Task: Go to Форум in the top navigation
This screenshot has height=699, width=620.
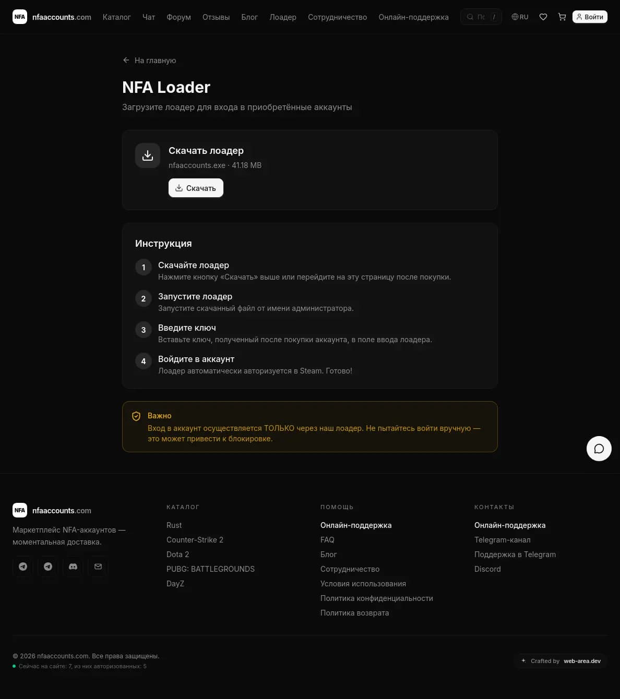Action: [178, 17]
